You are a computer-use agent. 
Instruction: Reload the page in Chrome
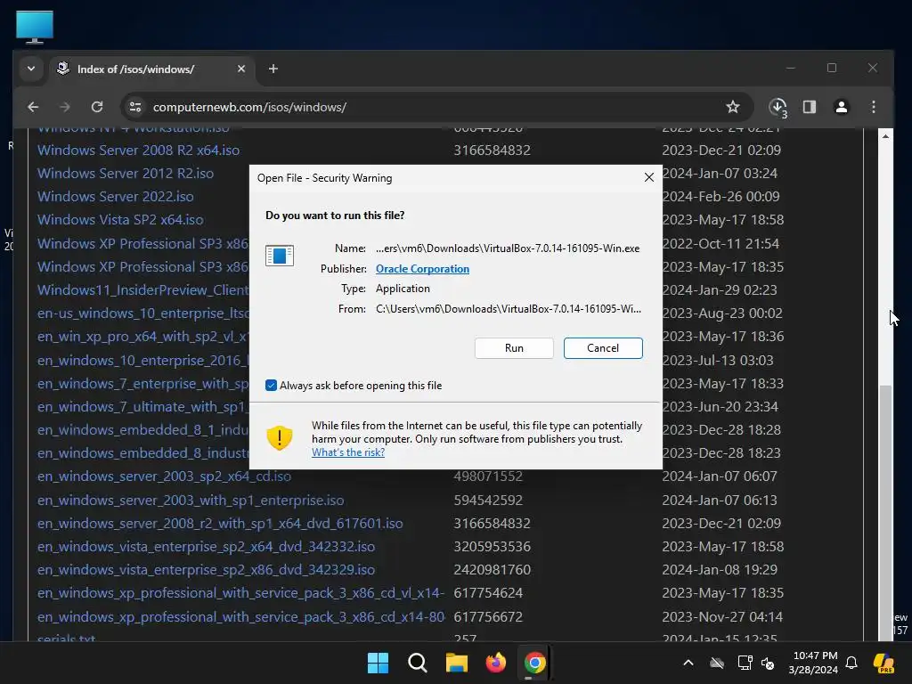coord(97,107)
